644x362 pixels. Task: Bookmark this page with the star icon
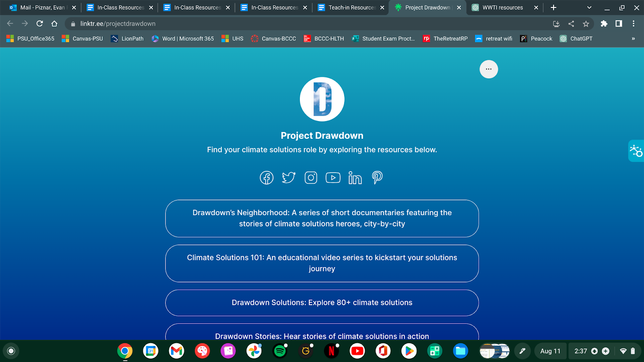(x=586, y=24)
